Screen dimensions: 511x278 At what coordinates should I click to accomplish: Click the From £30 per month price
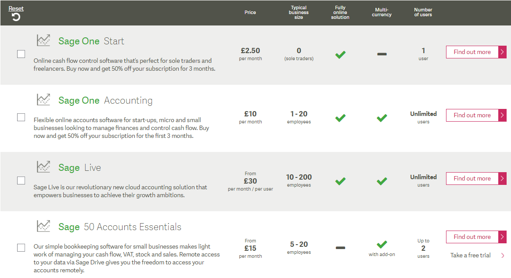click(x=250, y=181)
